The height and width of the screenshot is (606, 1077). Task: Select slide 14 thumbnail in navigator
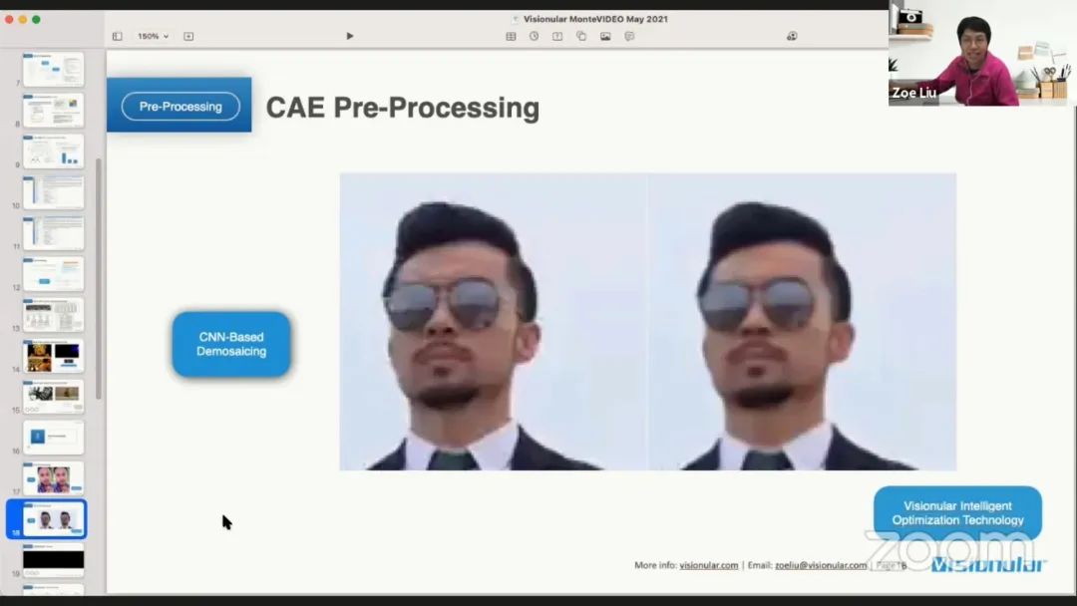point(54,356)
